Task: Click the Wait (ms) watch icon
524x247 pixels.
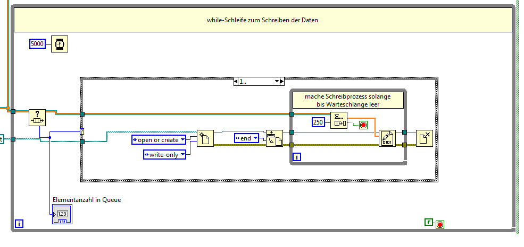Action: pyautogui.click(x=60, y=44)
